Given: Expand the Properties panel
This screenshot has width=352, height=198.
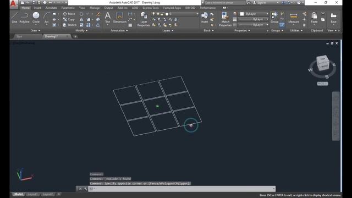Looking at the screenshot, I should 242,31.
